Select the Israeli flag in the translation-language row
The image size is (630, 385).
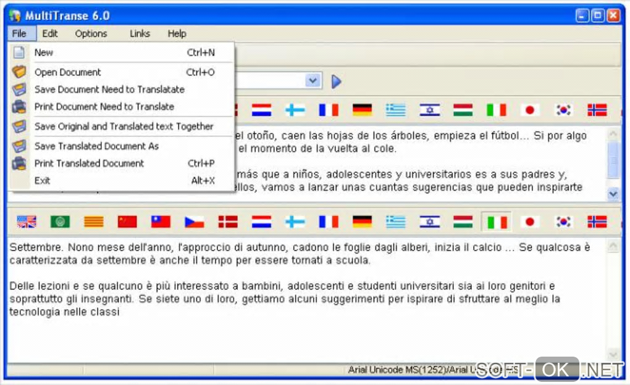429,221
